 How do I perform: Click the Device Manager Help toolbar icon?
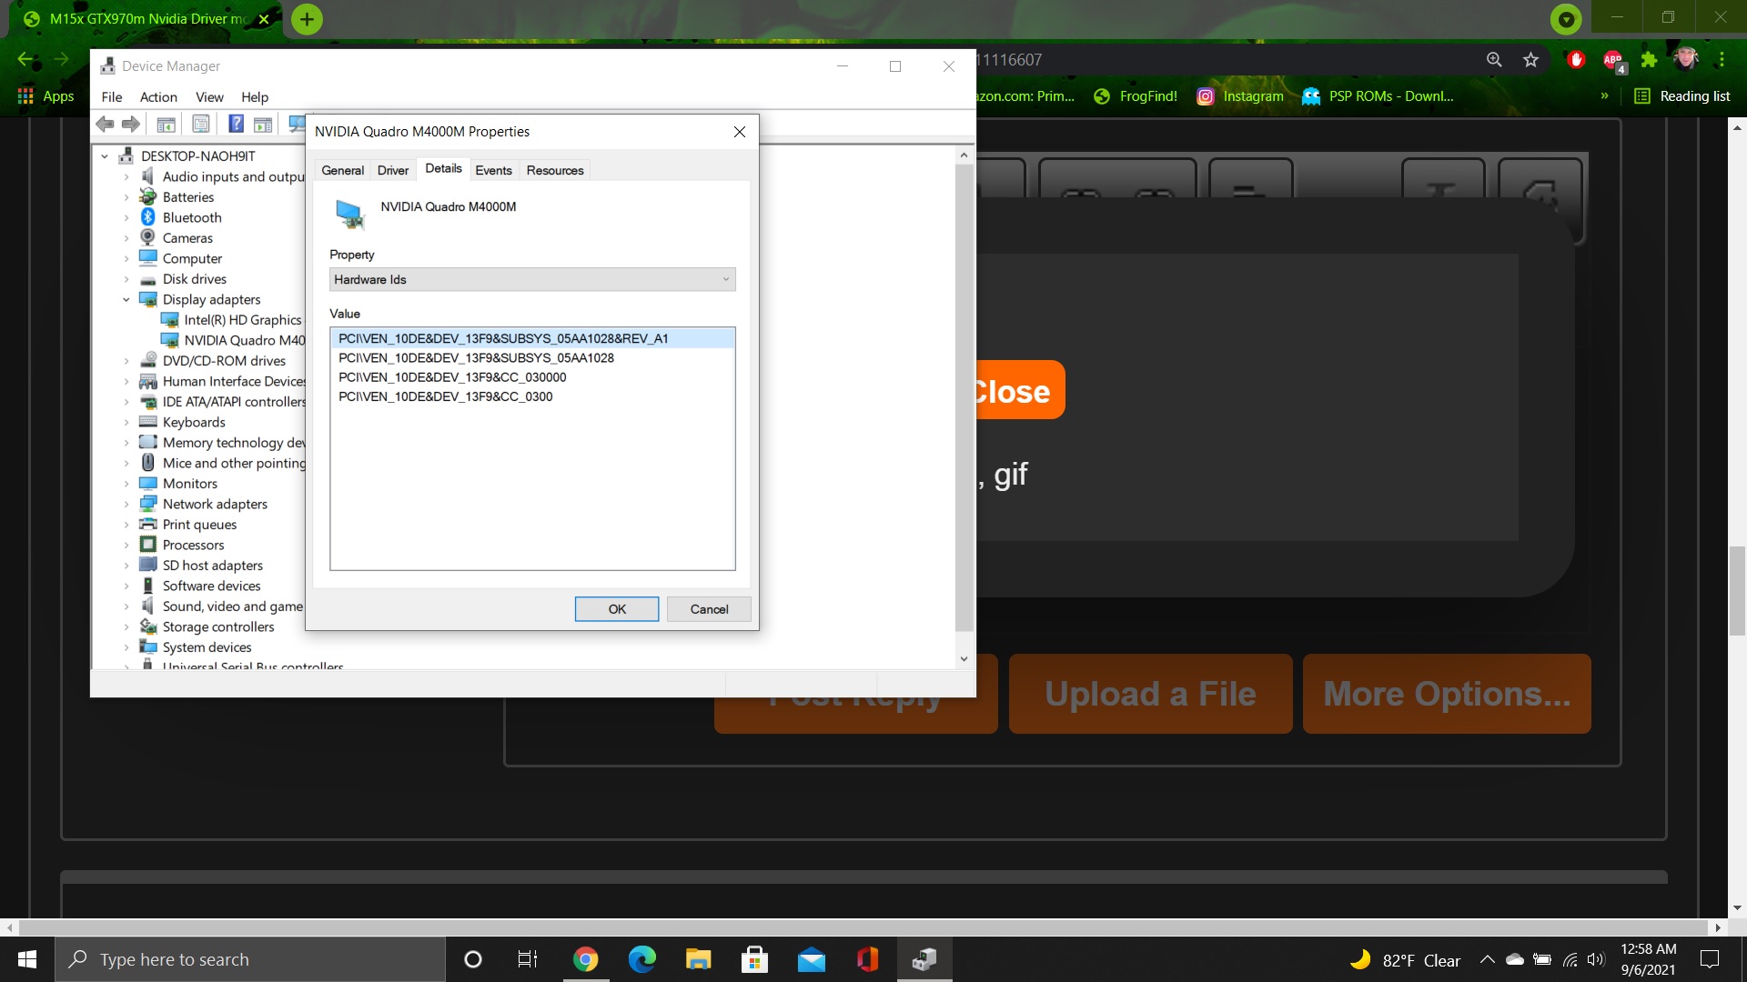(236, 124)
